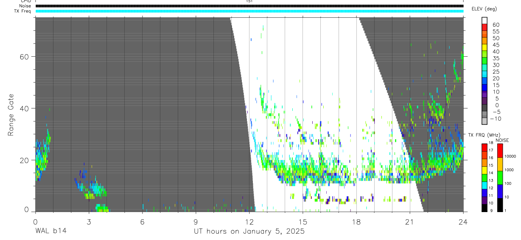The height and width of the screenshot is (240, 521).
Task: Click the 'TX Freq' row label at top left
Action: pos(23,11)
